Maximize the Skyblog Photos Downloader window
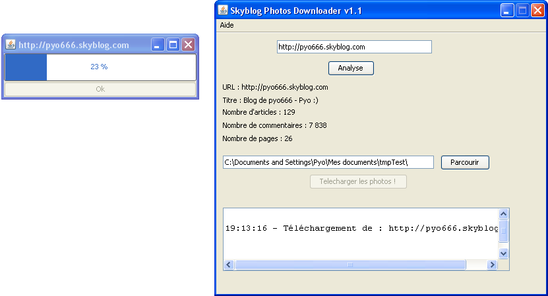Viewport: 548px width, 296px height. pyautogui.click(x=522, y=11)
